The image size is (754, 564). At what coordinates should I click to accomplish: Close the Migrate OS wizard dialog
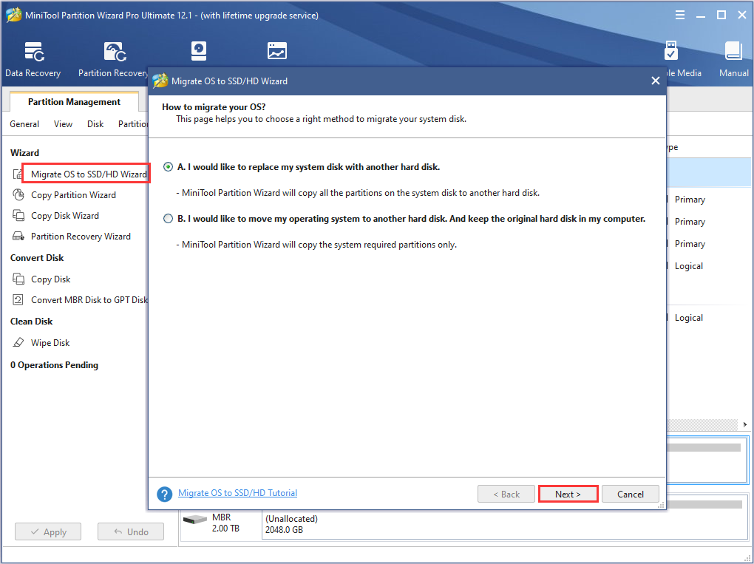coord(656,81)
